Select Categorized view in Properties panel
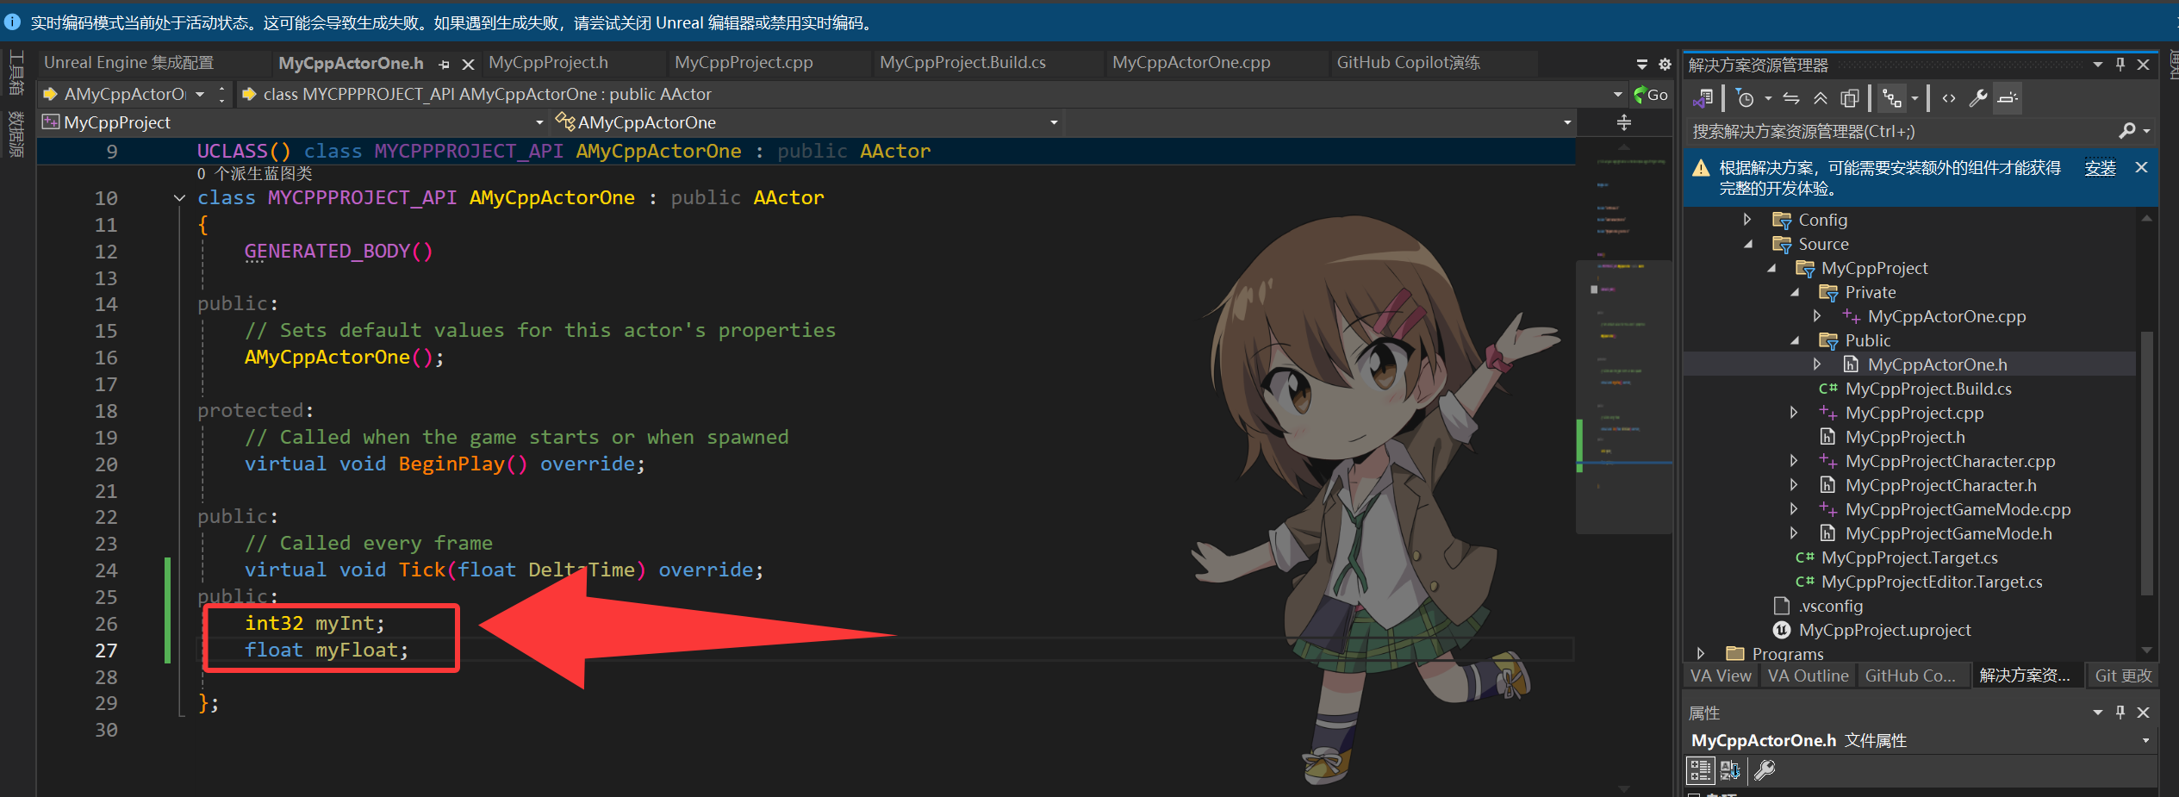 coord(1700,769)
